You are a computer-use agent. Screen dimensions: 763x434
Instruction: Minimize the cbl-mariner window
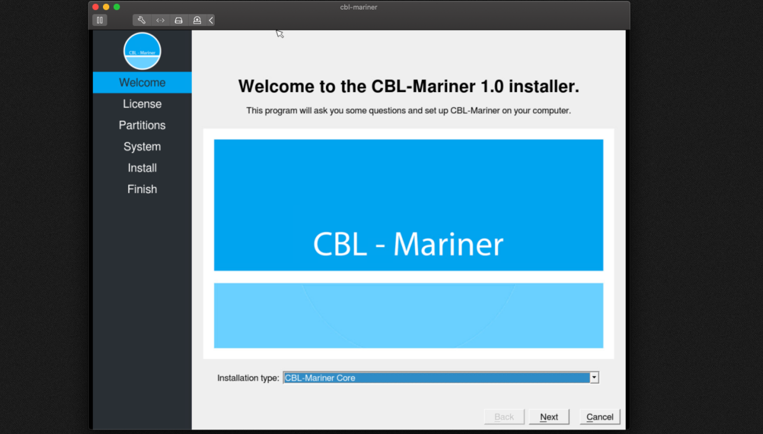106,7
